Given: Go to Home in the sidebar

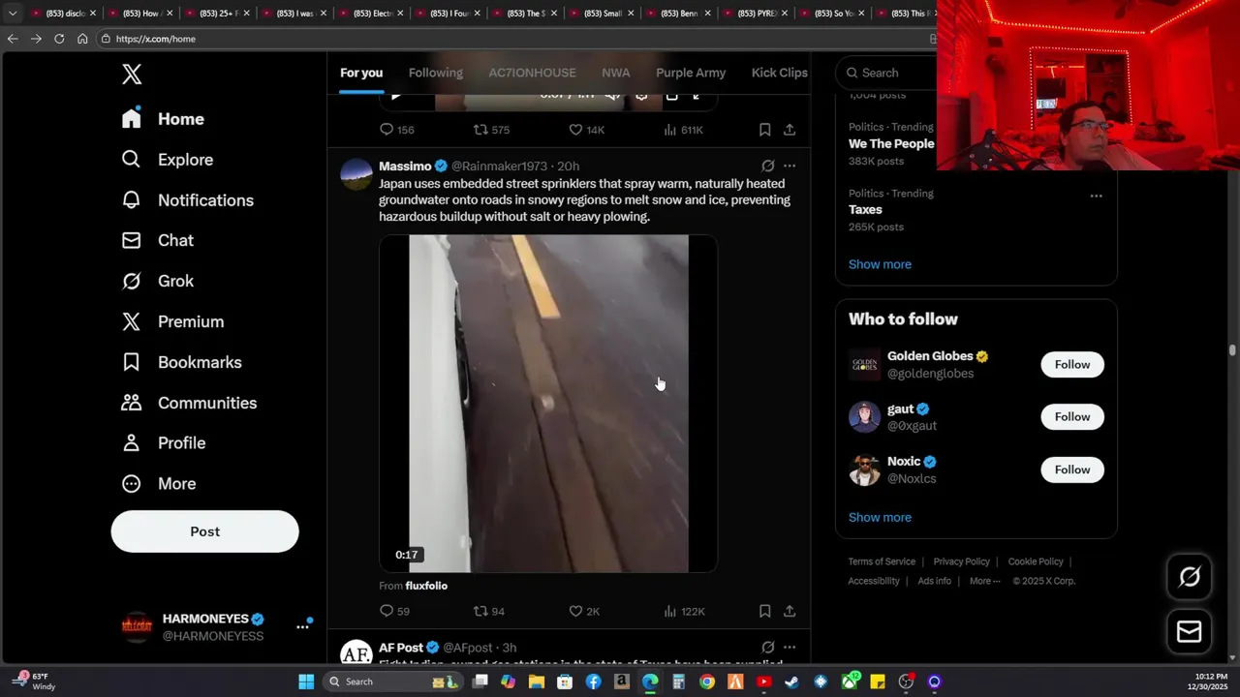Looking at the screenshot, I should pos(163,119).
